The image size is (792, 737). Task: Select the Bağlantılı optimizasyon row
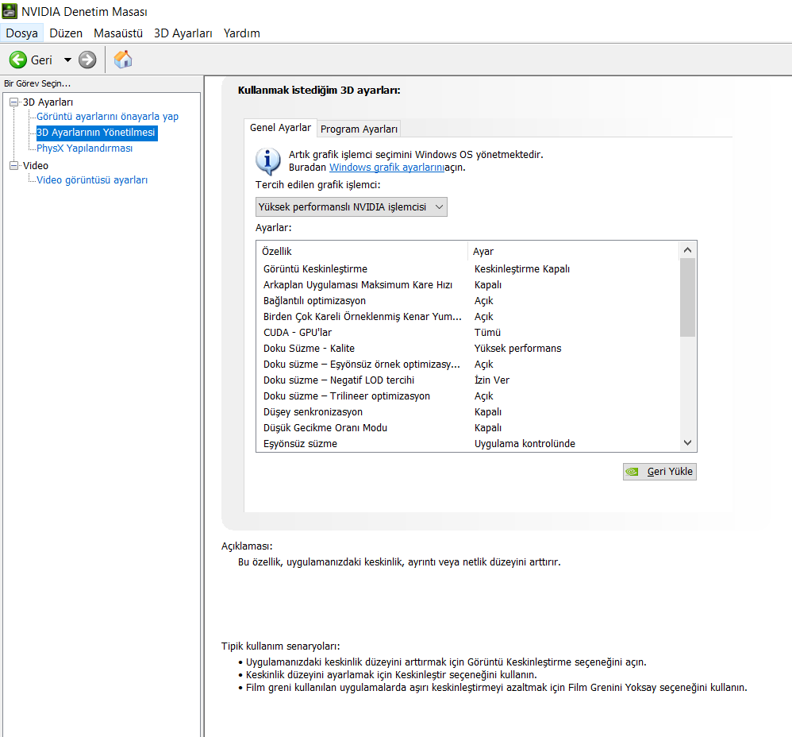pos(467,301)
